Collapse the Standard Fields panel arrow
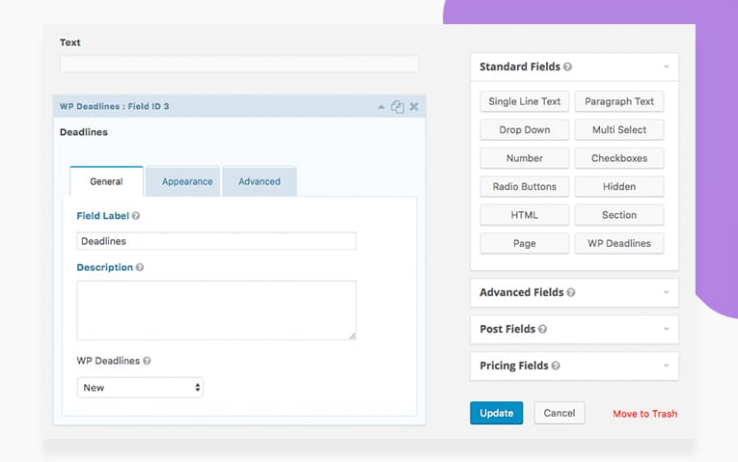The width and height of the screenshot is (738, 462). tap(666, 67)
